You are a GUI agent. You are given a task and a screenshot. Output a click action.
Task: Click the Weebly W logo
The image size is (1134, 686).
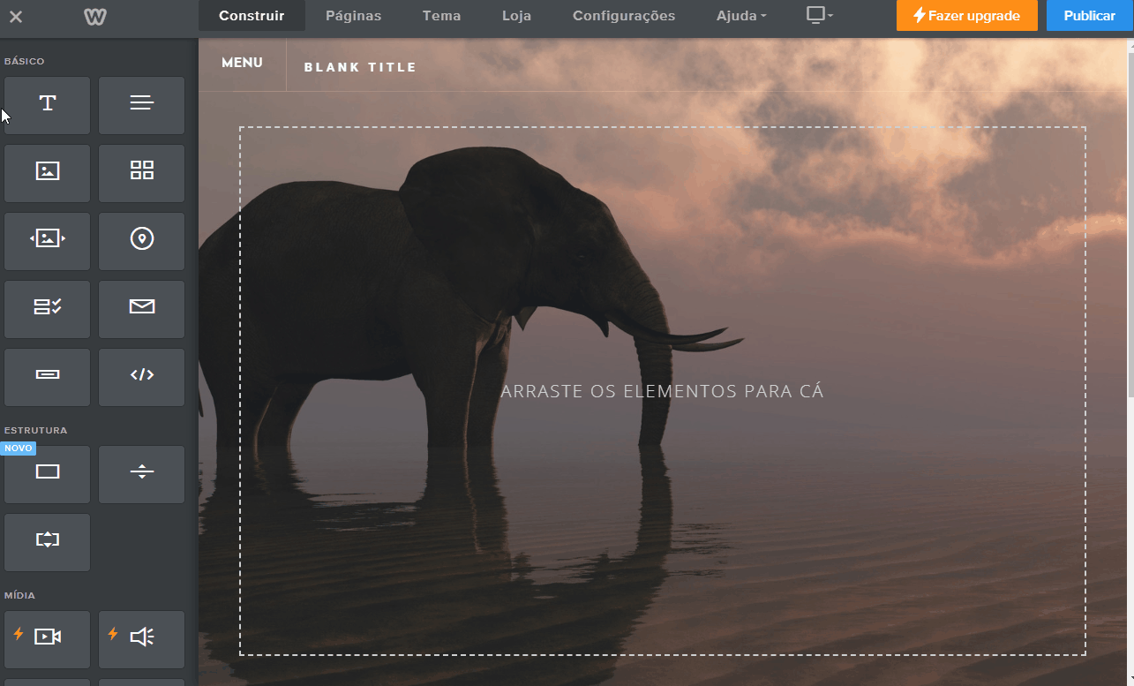coord(95,16)
